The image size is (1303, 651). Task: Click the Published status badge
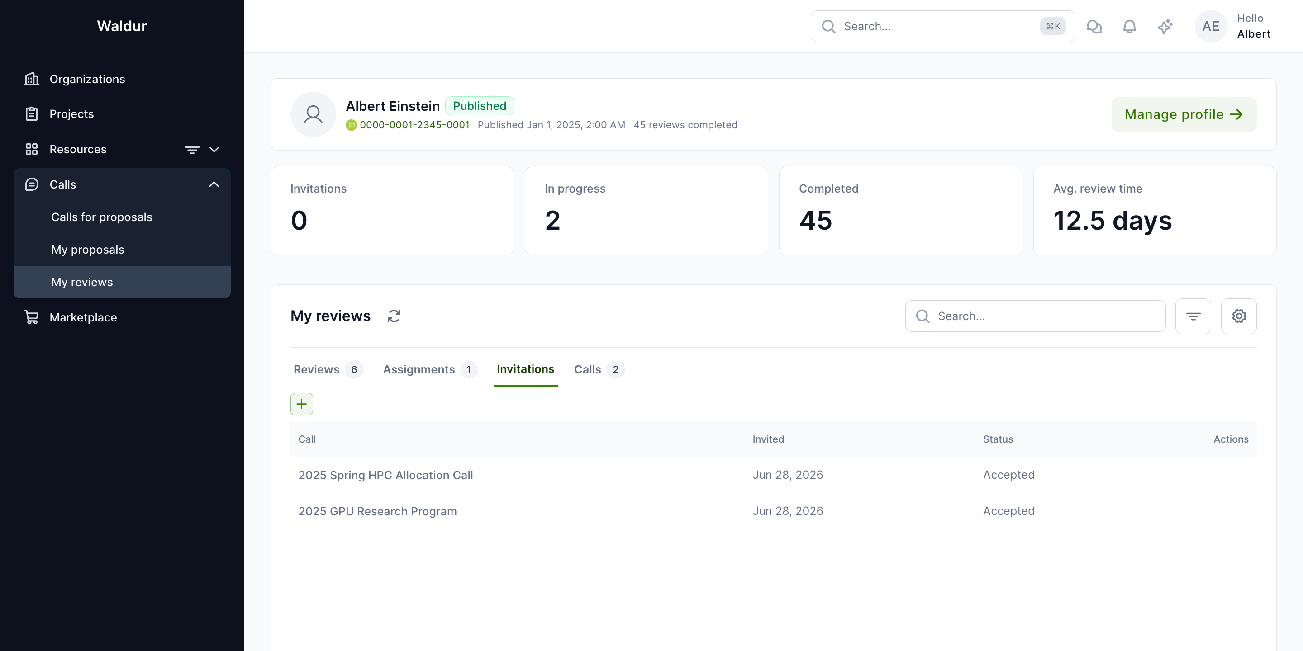(479, 106)
